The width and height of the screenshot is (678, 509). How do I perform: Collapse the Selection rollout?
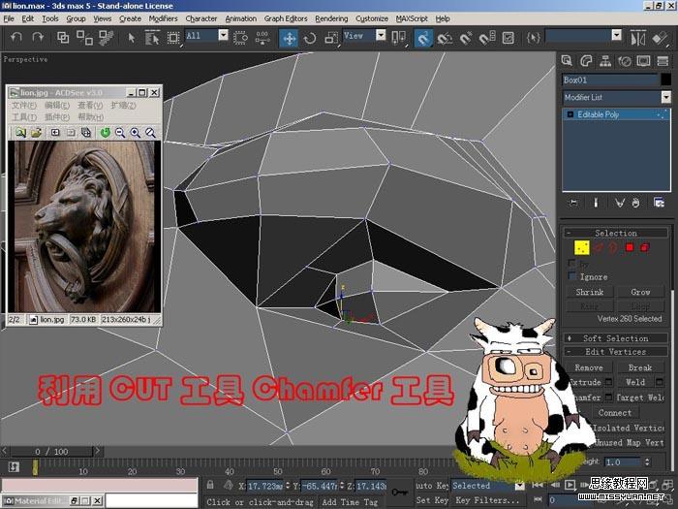click(615, 233)
